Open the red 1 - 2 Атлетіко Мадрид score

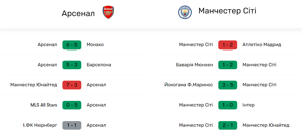tap(227, 45)
